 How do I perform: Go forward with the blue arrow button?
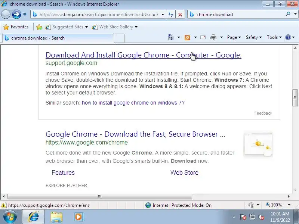(x=16, y=14)
